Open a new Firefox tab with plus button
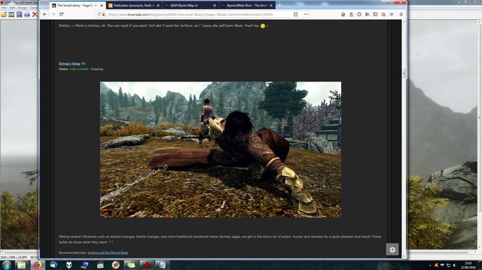The height and width of the screenshot is (270, 482). tap(280, 5)
